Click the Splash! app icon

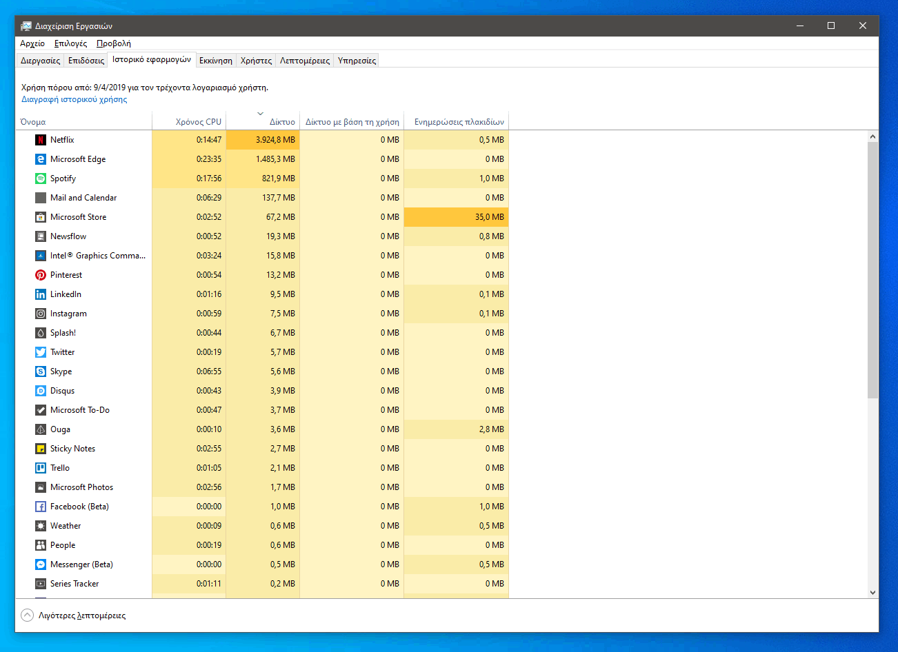[41, 333]
